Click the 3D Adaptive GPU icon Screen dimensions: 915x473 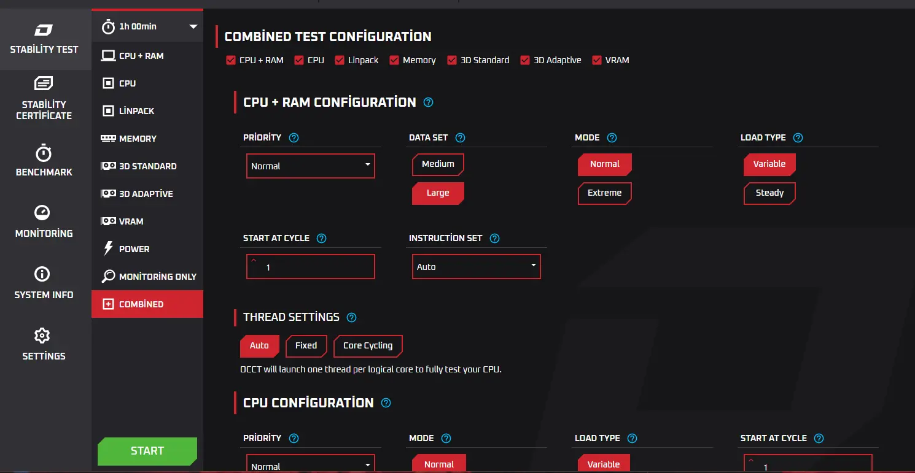tap(108, 193)
